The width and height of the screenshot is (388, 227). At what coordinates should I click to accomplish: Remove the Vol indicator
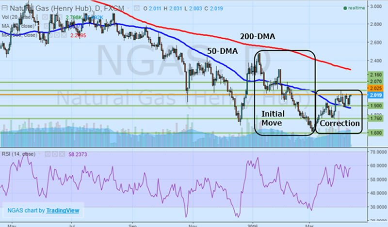60,17
